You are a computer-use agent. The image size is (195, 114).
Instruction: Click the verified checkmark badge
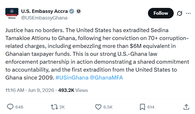[72, 11]
